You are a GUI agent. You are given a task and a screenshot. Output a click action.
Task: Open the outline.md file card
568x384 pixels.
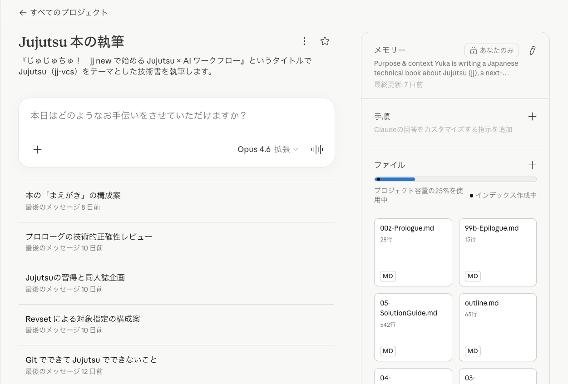tap(498, 327)
